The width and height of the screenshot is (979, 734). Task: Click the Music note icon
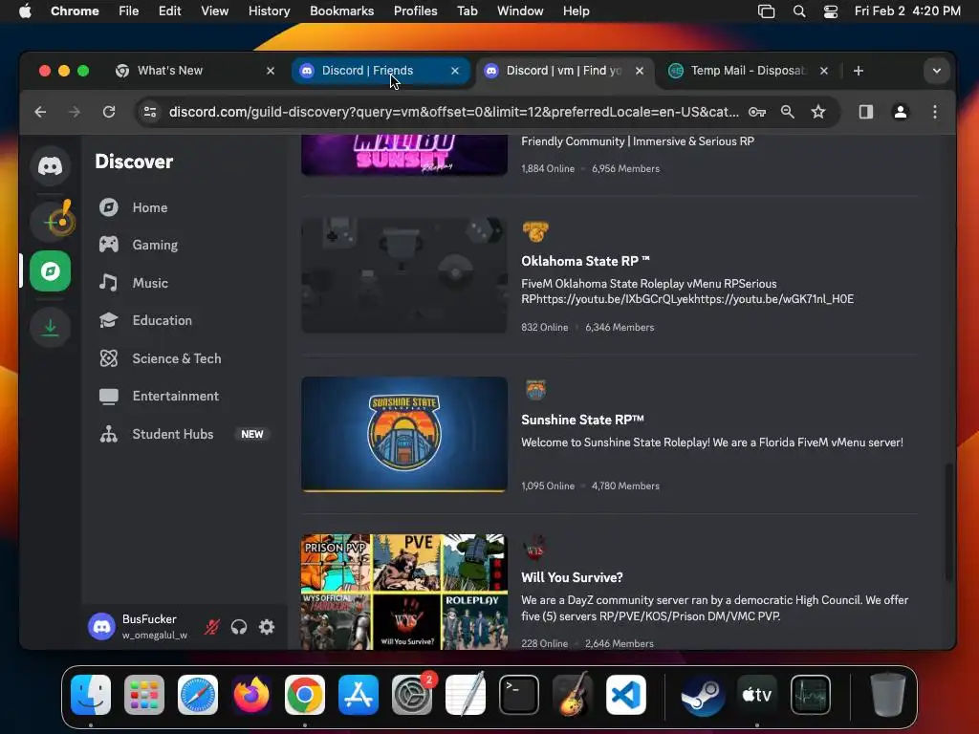point(109,283)
